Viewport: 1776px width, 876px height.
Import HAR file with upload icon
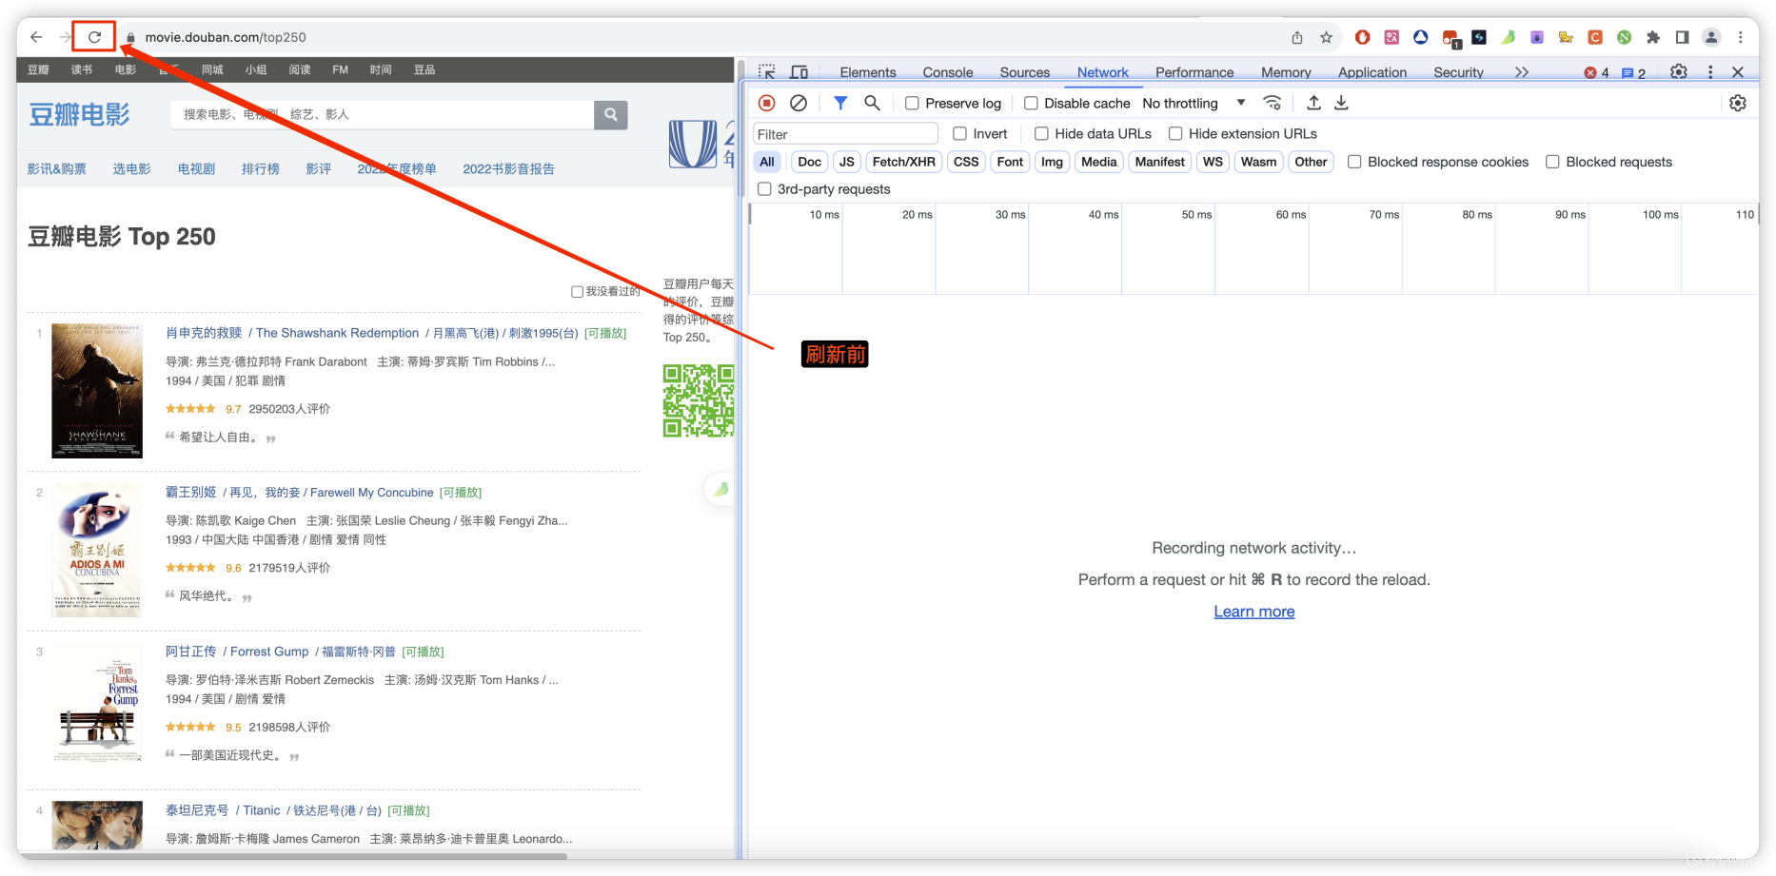point(1313,103)
